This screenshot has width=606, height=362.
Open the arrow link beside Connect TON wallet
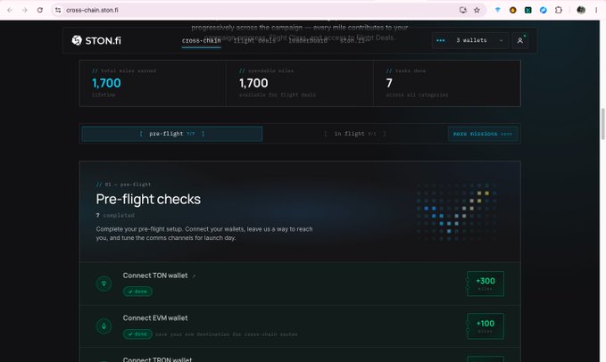pyautogui.click(x=194, y=276)
